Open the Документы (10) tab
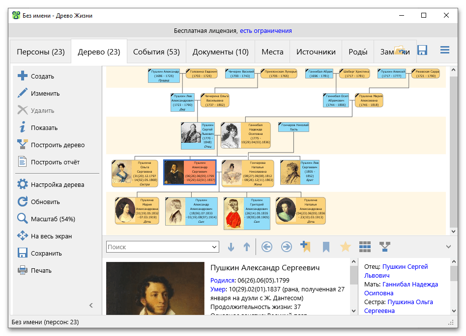Image resolution: width=466 pixels, height=336 pixels. [220, 52]
